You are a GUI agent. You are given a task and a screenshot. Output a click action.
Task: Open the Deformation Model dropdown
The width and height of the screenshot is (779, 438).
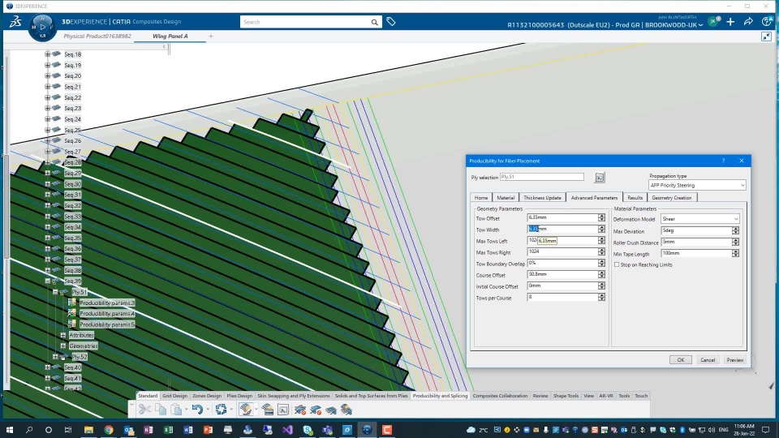700,219
